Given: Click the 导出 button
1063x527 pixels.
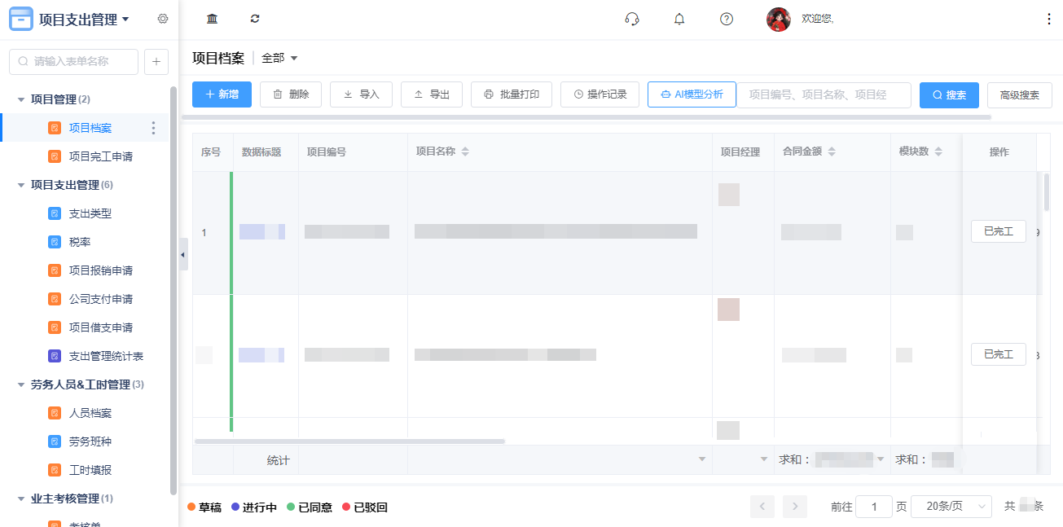Looking at the screenshot, I should pyautogui.click(x=432, y=94).
